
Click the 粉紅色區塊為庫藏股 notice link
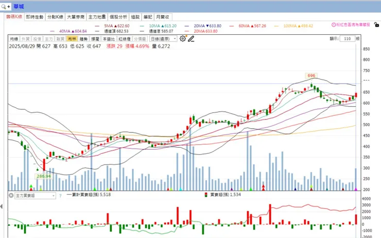tap(353, 25)
